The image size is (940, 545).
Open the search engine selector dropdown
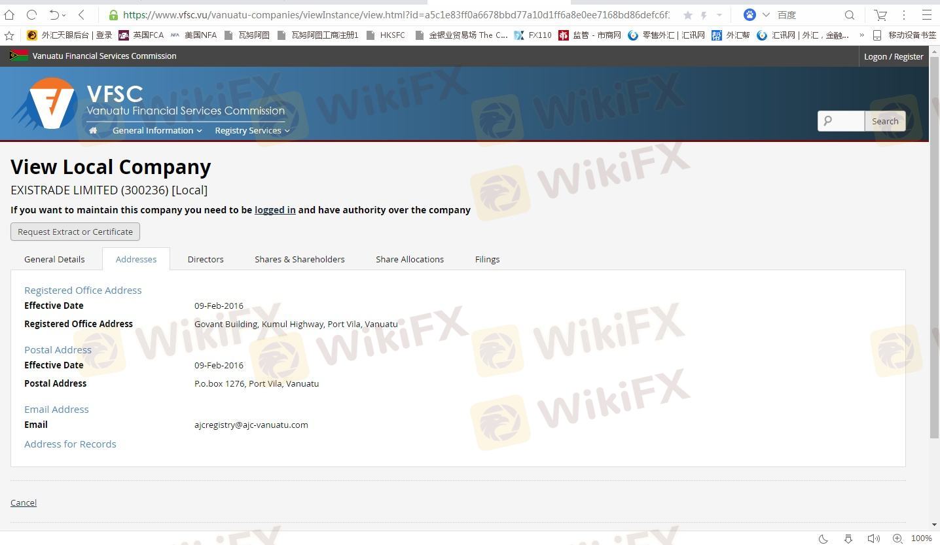tap(766, 14)
